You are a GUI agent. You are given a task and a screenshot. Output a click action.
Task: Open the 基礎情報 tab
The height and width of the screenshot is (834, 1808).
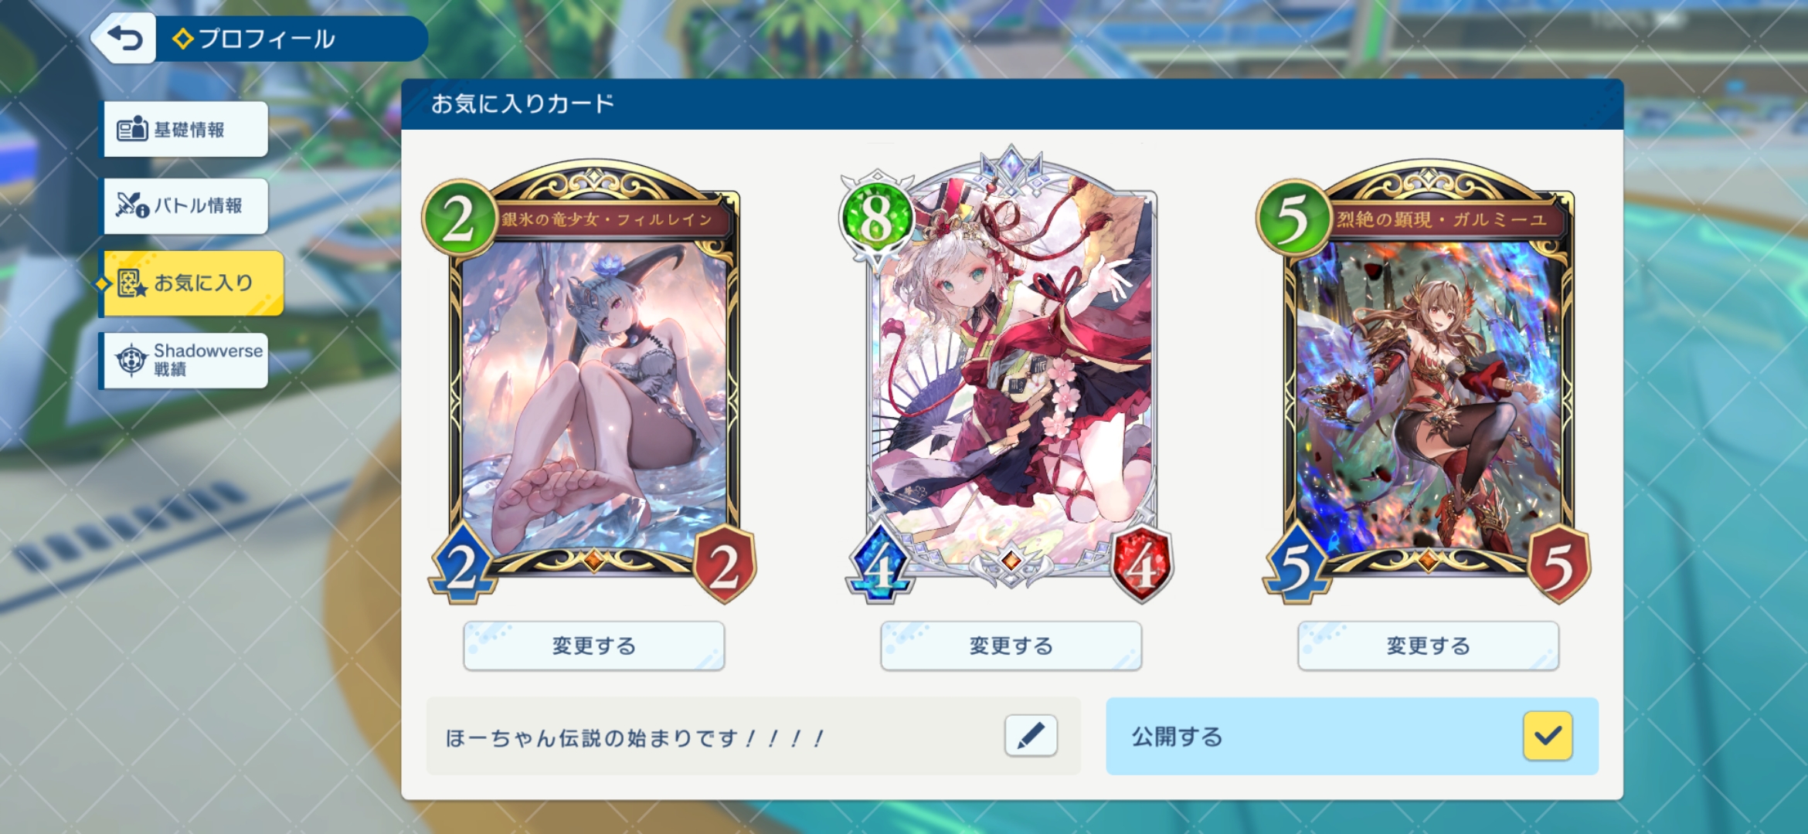[185, 129]
